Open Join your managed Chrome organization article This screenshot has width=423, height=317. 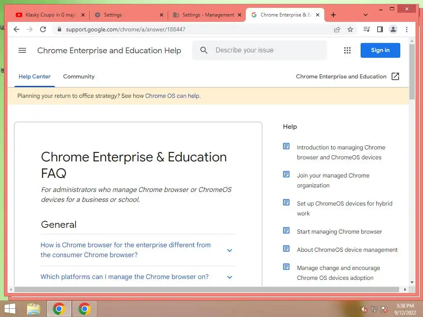pos(333,180)
